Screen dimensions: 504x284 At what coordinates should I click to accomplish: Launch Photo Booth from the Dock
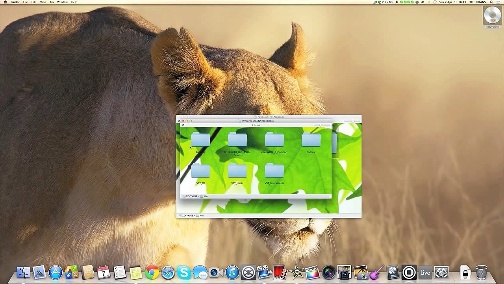pyautogui.click(x=280, y=272)
